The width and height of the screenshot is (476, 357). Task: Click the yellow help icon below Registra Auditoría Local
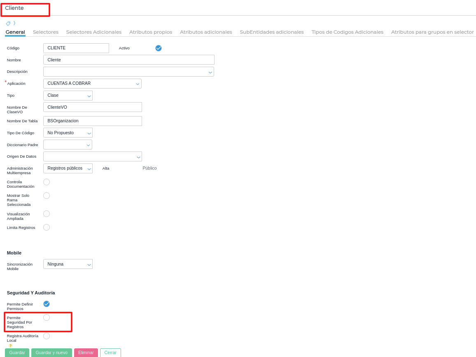10,345
